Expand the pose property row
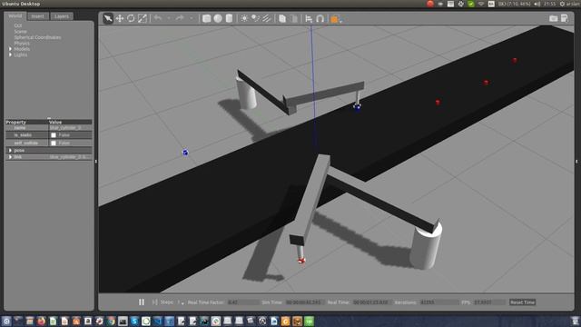This screenshot has width=581, height=327. point(10,151)
